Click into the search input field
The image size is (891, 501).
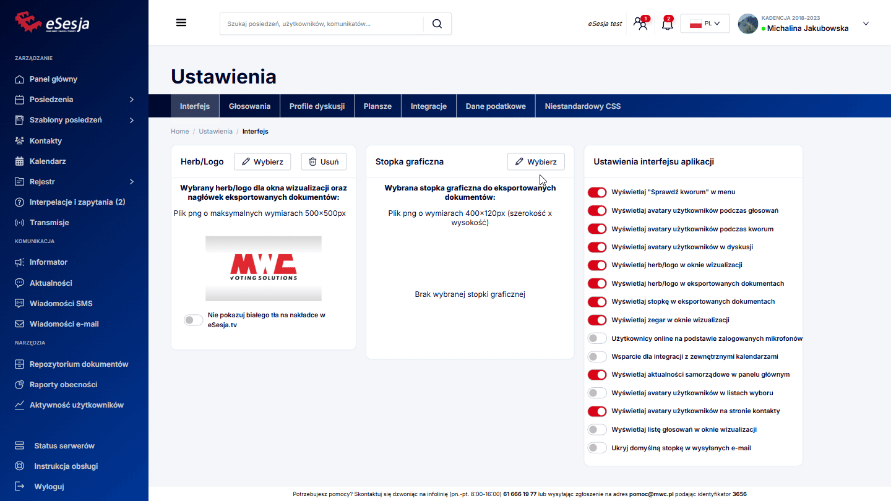point(322,24)
